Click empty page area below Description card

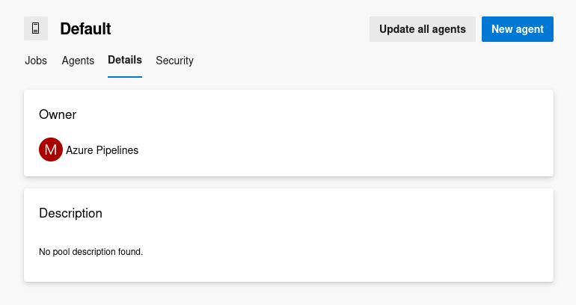coord(289,294)
